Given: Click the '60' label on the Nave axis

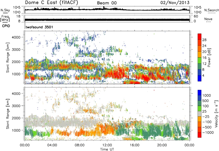Looking at the screenshot, I should coord(196,16).
